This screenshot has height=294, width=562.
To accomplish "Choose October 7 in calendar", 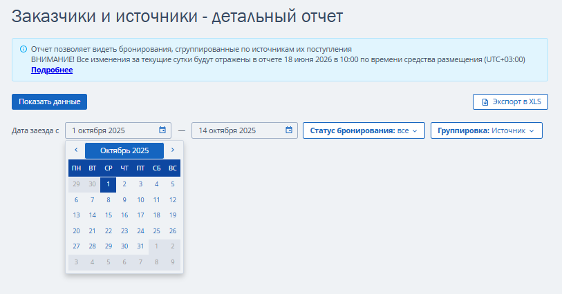I will tap(92, 200).
